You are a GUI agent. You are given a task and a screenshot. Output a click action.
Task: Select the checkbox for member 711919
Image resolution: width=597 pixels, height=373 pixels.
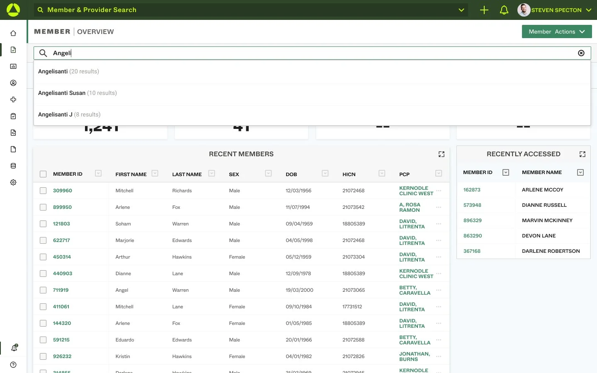[43, 290]
